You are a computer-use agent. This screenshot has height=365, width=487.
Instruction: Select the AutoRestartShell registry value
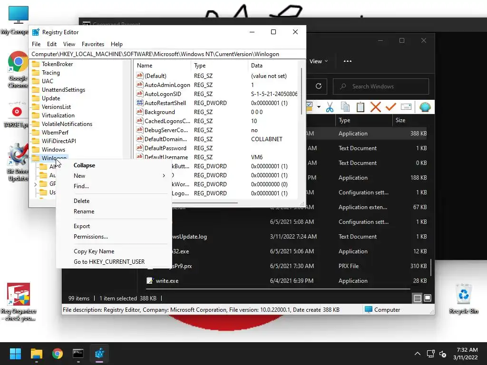[165, 103]
